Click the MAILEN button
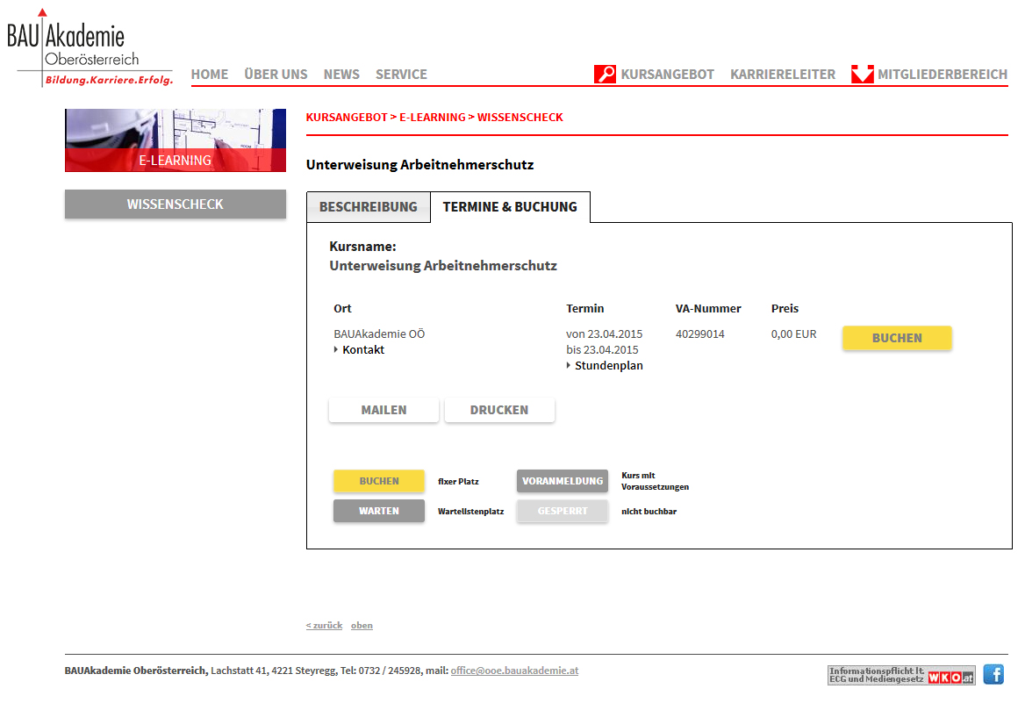The image size is (1025, 703). pyautogui.click(x=383, y=410)
